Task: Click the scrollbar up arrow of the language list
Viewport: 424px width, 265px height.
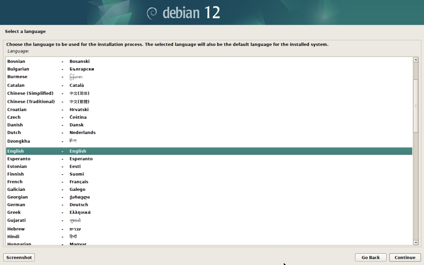Action: (416, 60)
